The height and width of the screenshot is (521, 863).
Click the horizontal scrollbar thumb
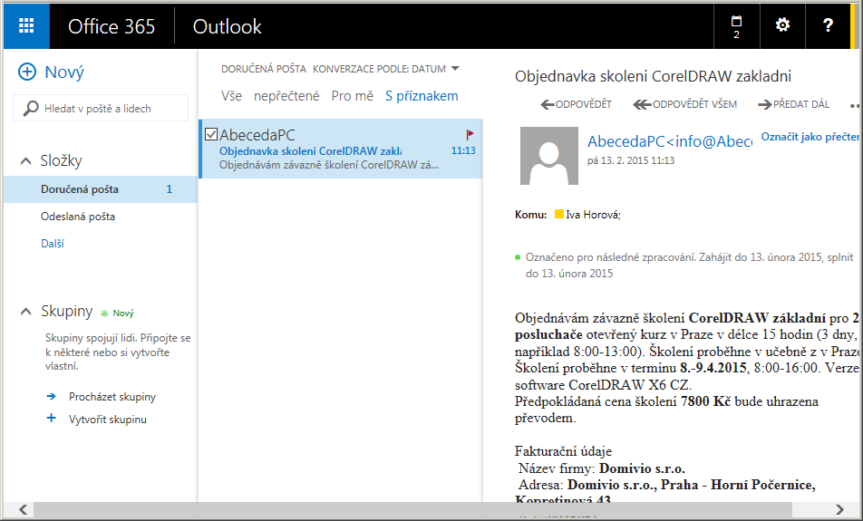coord(412,509)
